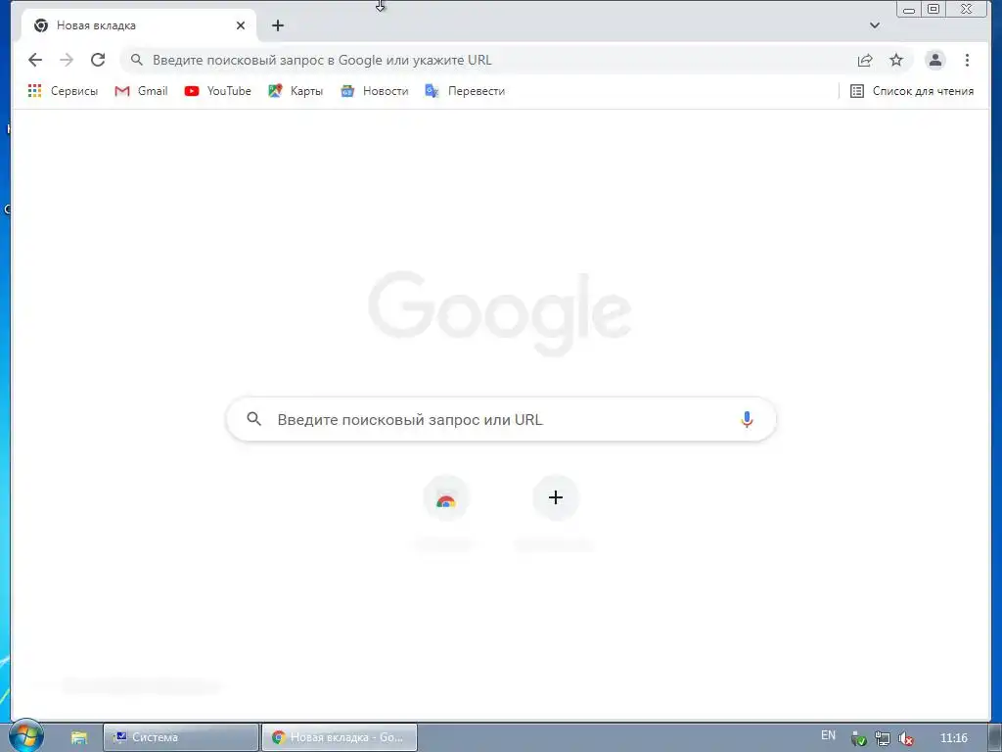Reload the current page
The image size is (1002, 752).
[98, 60]
